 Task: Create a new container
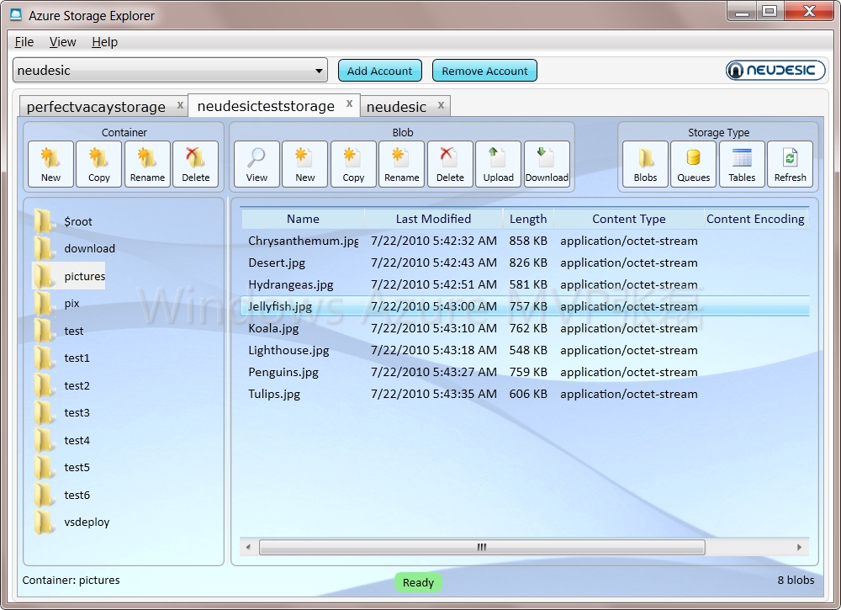click(51, 163)
